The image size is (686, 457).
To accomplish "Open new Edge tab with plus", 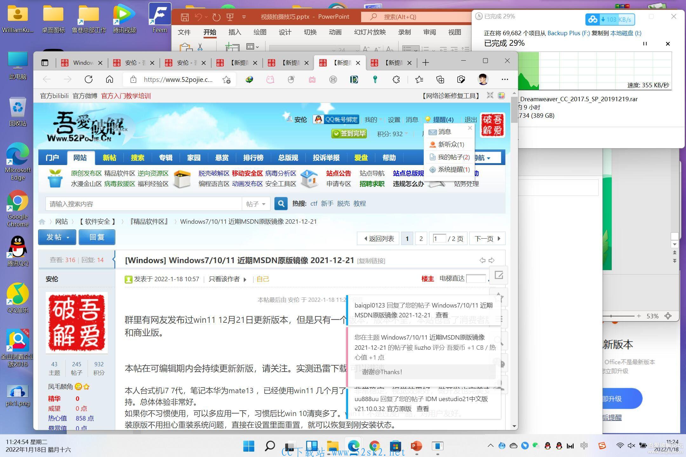I will (426, 63).
